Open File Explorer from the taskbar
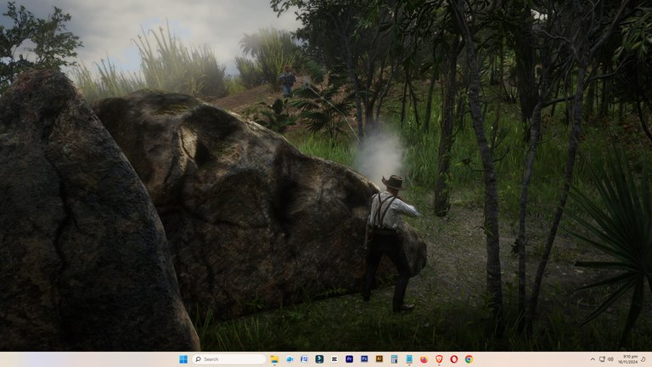This screenshot has height=367, width=652. pyautogui.click(x=274, y=359)
